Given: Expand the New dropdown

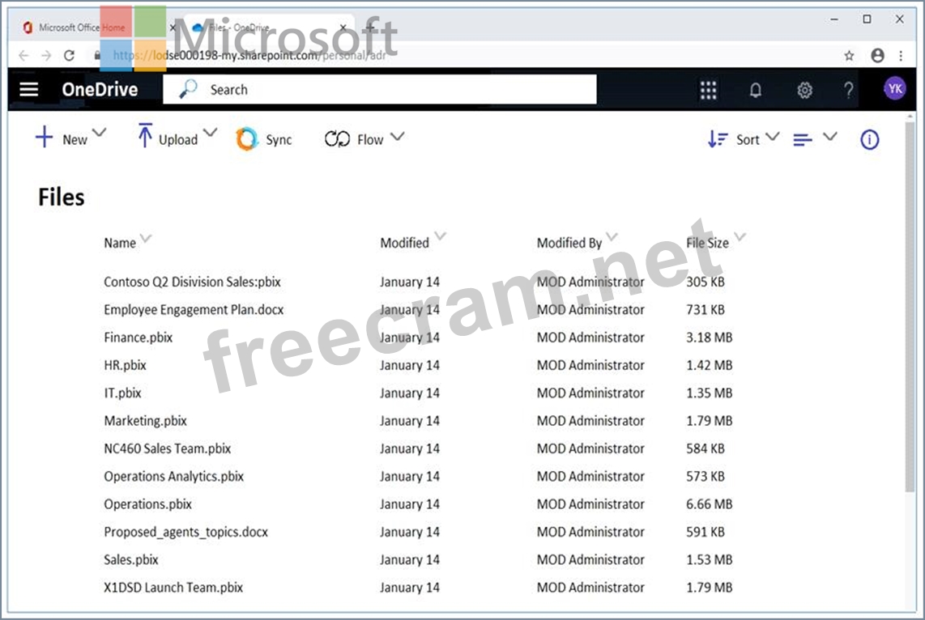Looking at the screenshot, I should coord(99,133).
